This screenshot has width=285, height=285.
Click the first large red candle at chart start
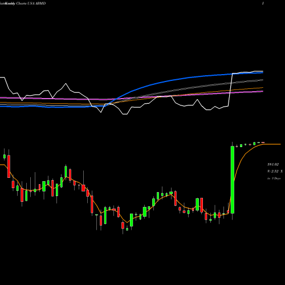9,166
